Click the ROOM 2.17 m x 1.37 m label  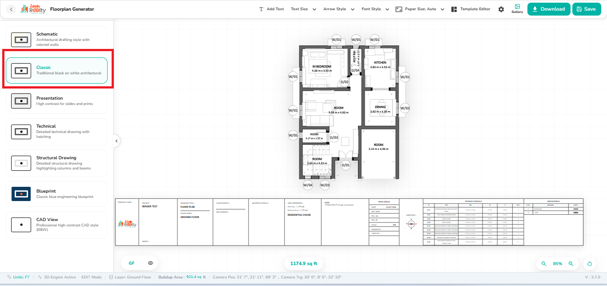314,136
